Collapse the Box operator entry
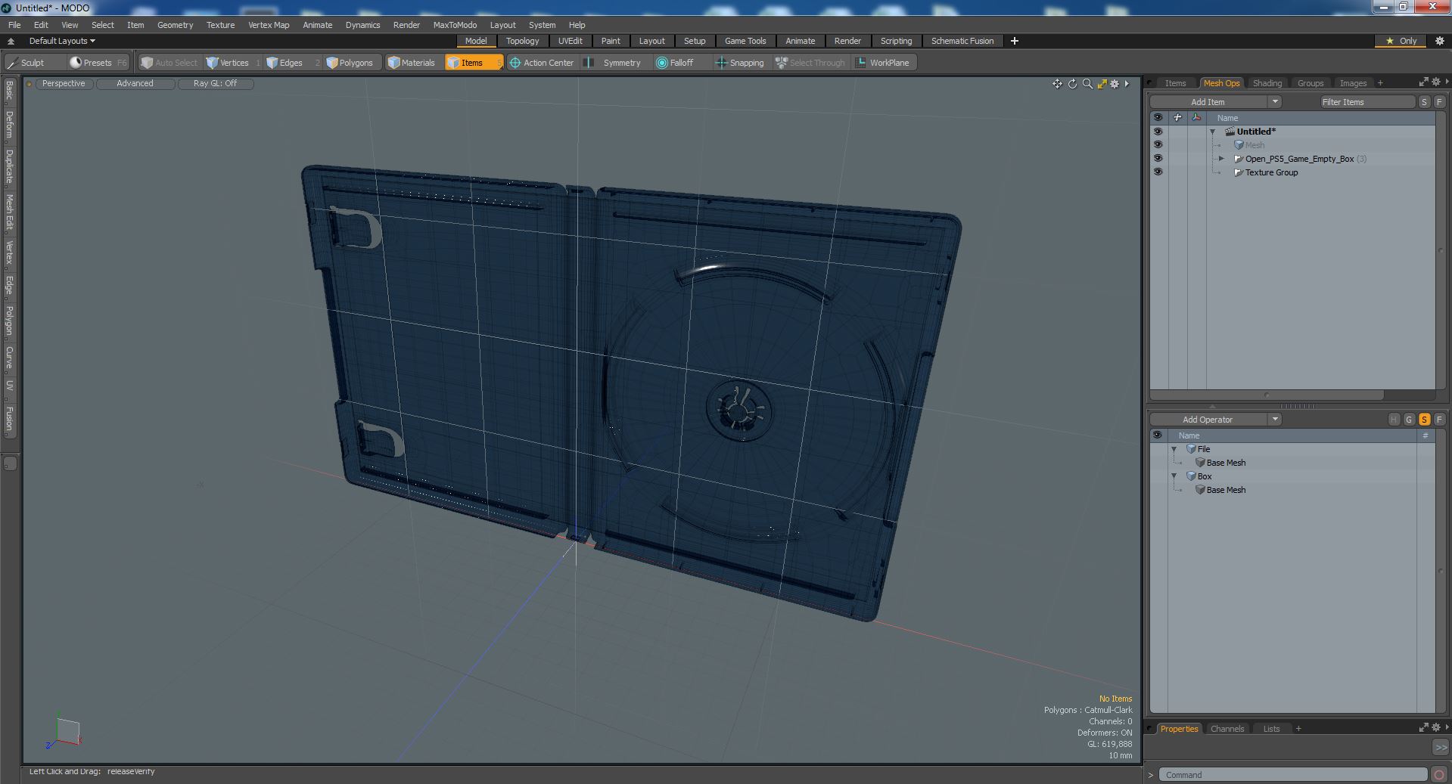1452x784 pixels. click(1174, 476)
